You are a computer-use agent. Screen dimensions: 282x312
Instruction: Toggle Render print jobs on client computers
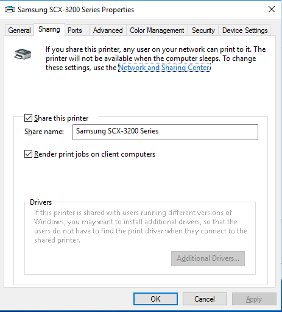point(28,154)
